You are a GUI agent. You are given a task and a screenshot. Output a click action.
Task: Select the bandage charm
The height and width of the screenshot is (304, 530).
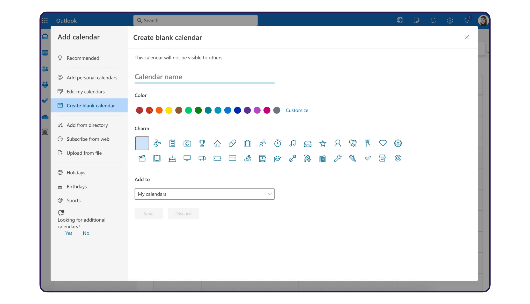(x=232, y=143)
